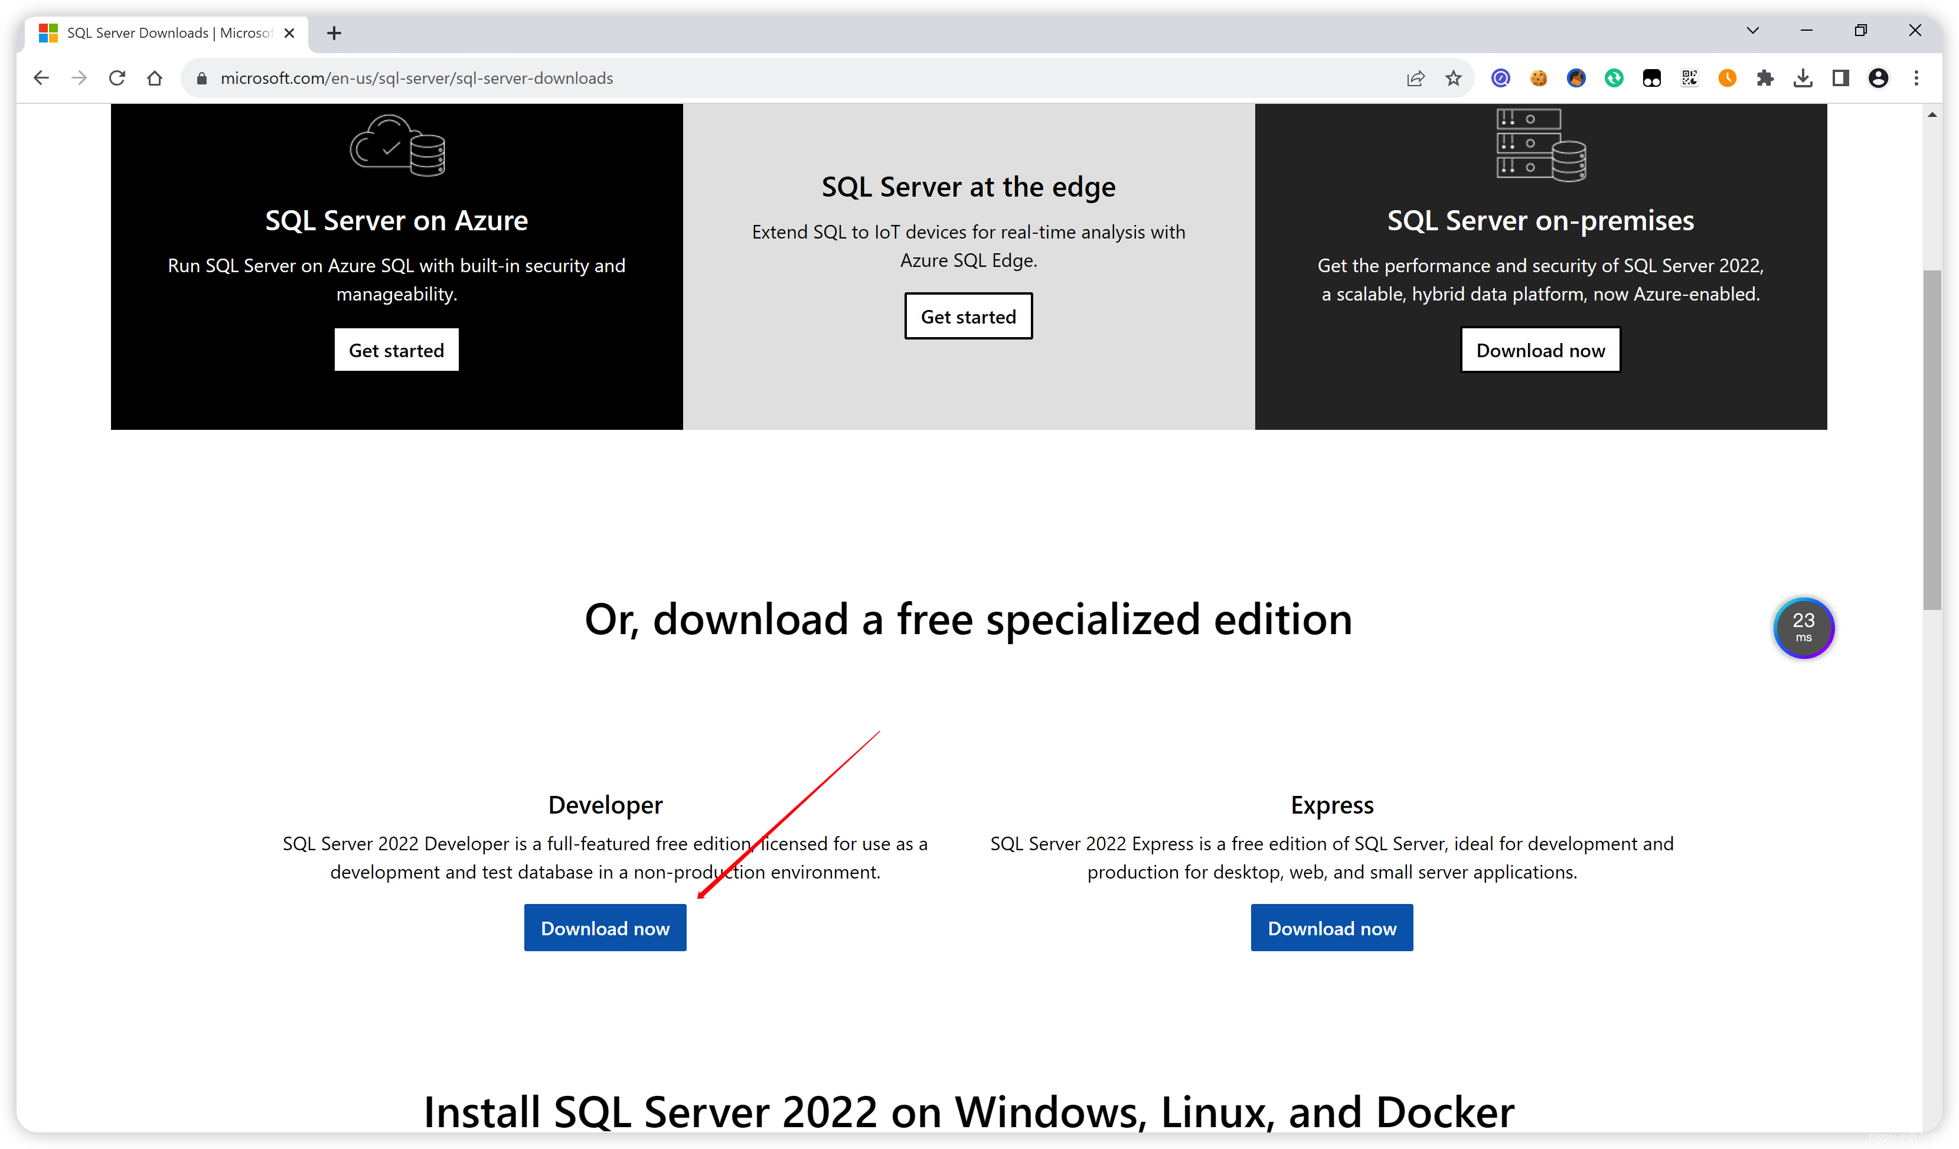Open the QR code extension
1959x1149 pixels.
pyautogui.click(x=1689, y=78)
